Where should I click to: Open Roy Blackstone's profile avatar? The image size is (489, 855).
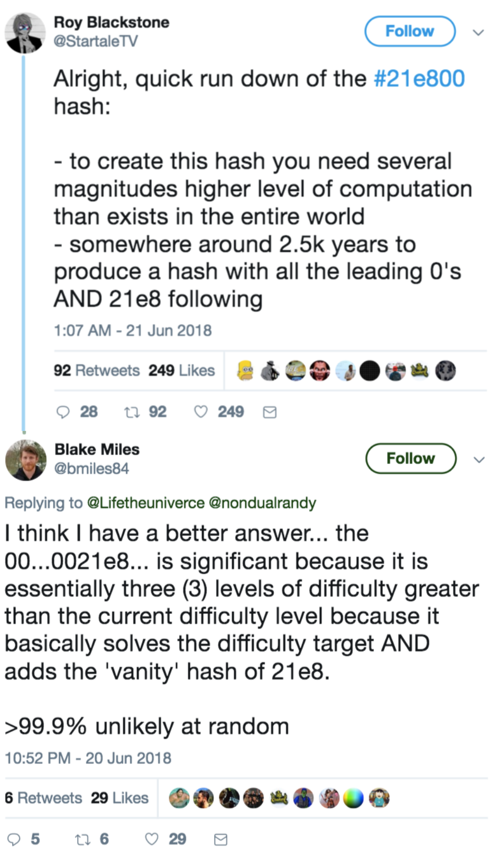click(x=25, y=33)
